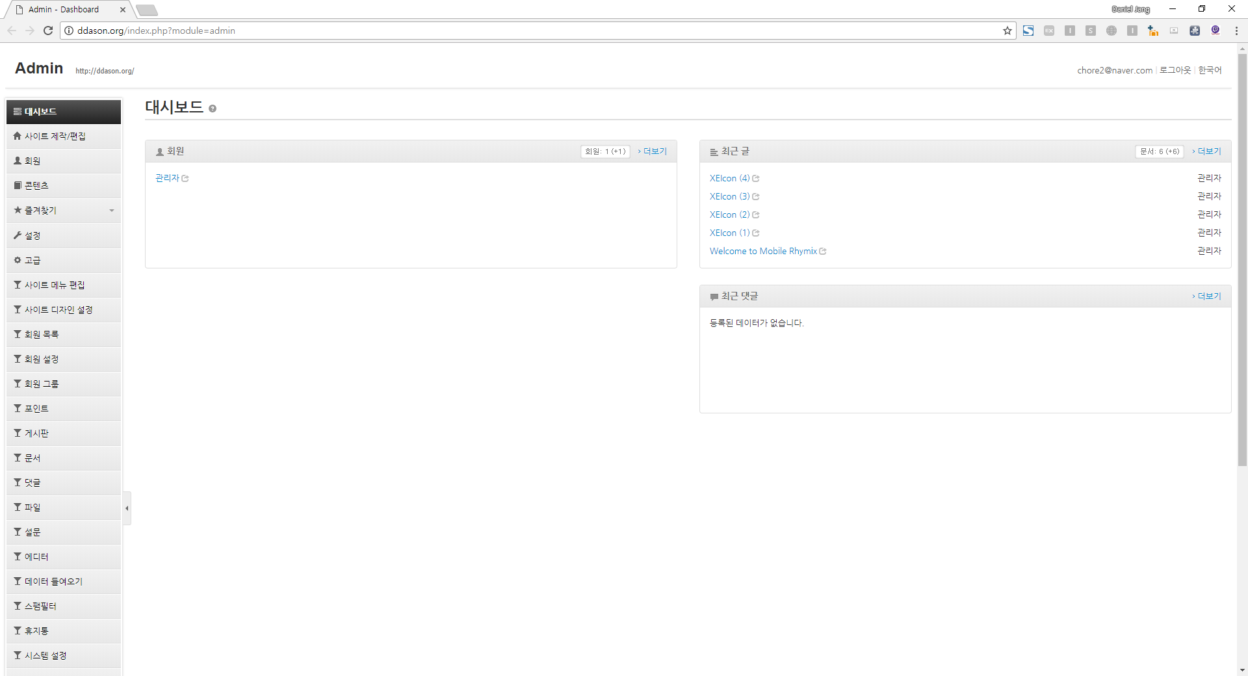Screen dimensions: 1248x676
Task: Click the browser address bar
Action: click(520, 31)
